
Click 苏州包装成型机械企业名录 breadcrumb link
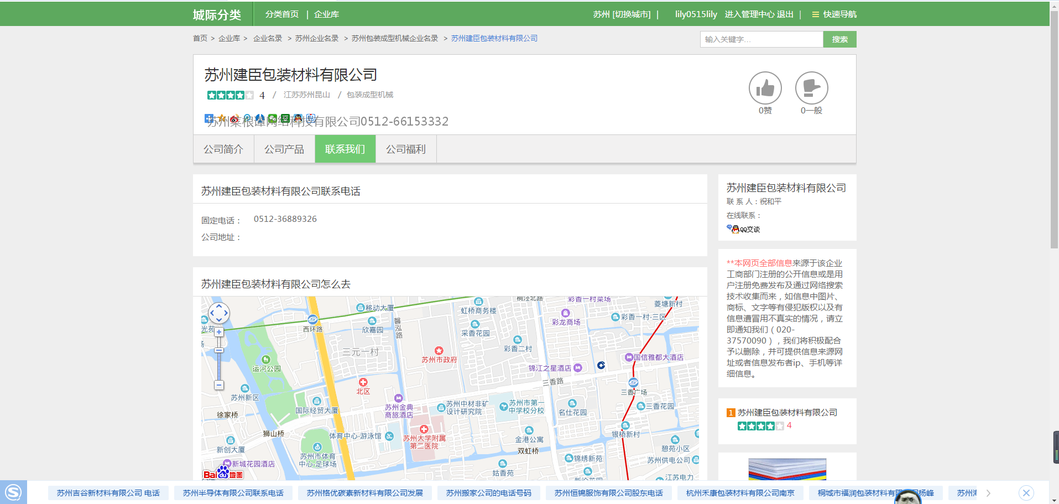coord(395,38)
